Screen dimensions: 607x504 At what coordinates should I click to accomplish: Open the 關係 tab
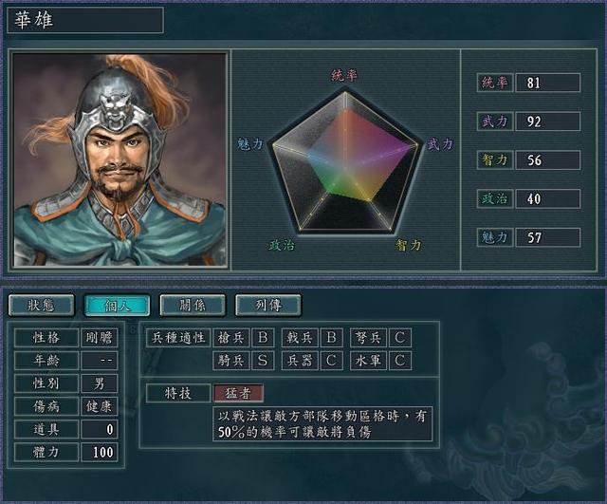pyautogui.click(x=193, y=306)
